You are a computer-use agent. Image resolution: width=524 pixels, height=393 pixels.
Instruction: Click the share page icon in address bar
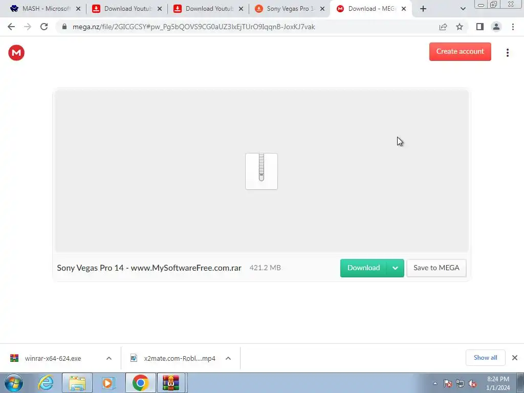tap(443, 27)
